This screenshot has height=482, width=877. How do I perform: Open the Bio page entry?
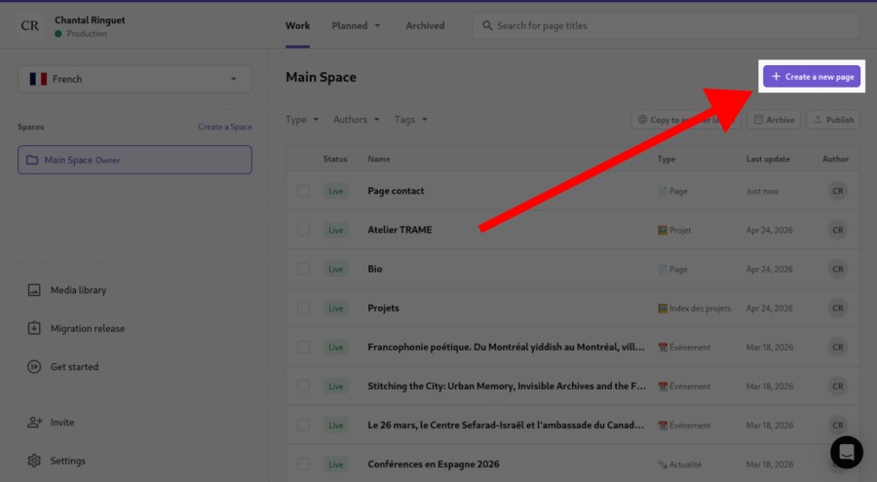pyautogui.click(x=375, y=269)
